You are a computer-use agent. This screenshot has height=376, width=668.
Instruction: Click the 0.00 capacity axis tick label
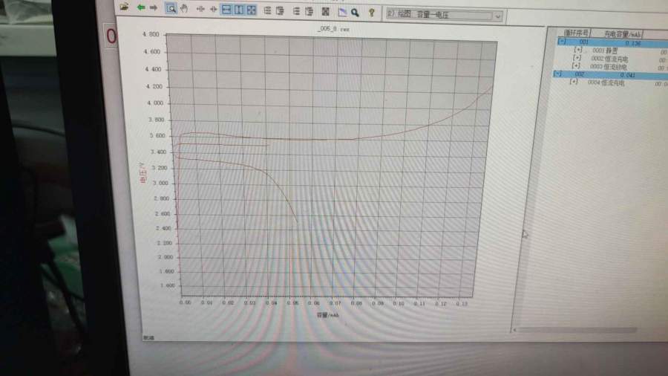pos(186,302)
